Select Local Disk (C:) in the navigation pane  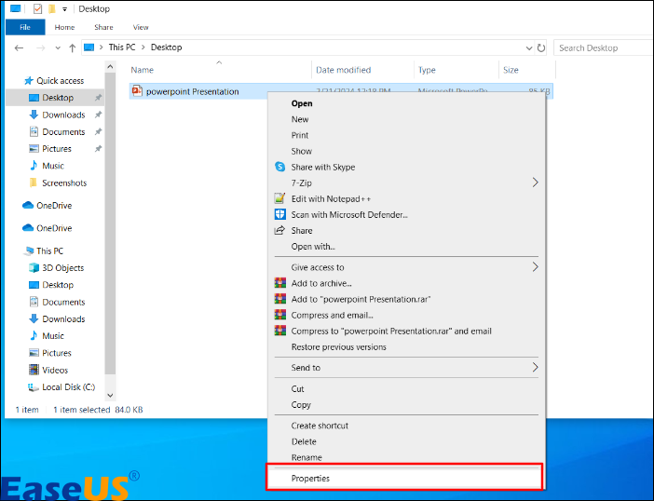[68, 386]
